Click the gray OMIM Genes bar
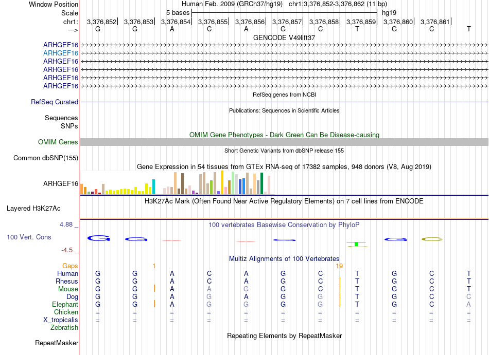 click(x=284, y=142)
